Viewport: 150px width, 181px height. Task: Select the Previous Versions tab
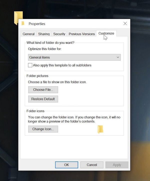coord(82,34)
